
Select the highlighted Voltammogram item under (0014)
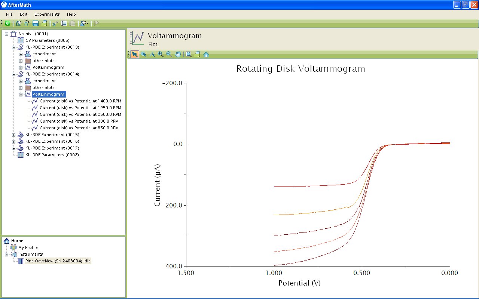(49, 94)
